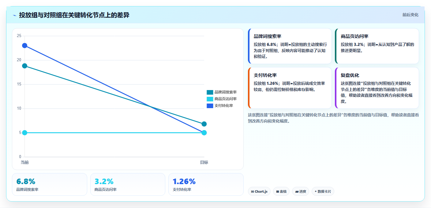
Task: Toggle 商品页访问率 legend color box
Action: tap(210, 99)
